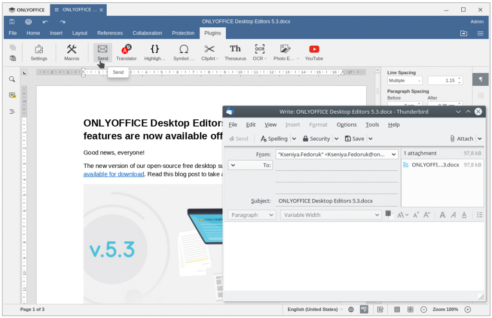Viewport: 492px width, 318px height.
Task: Switch to the References tab
Action: pos(110,33)
